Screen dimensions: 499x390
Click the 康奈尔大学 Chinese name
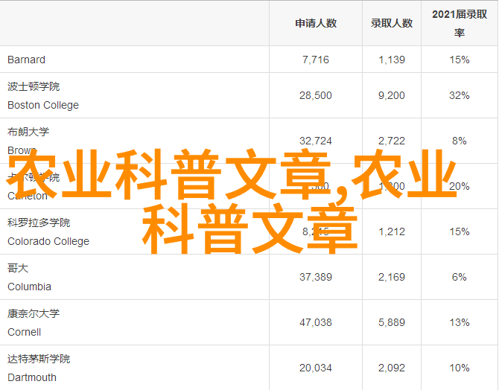[34, 313]
